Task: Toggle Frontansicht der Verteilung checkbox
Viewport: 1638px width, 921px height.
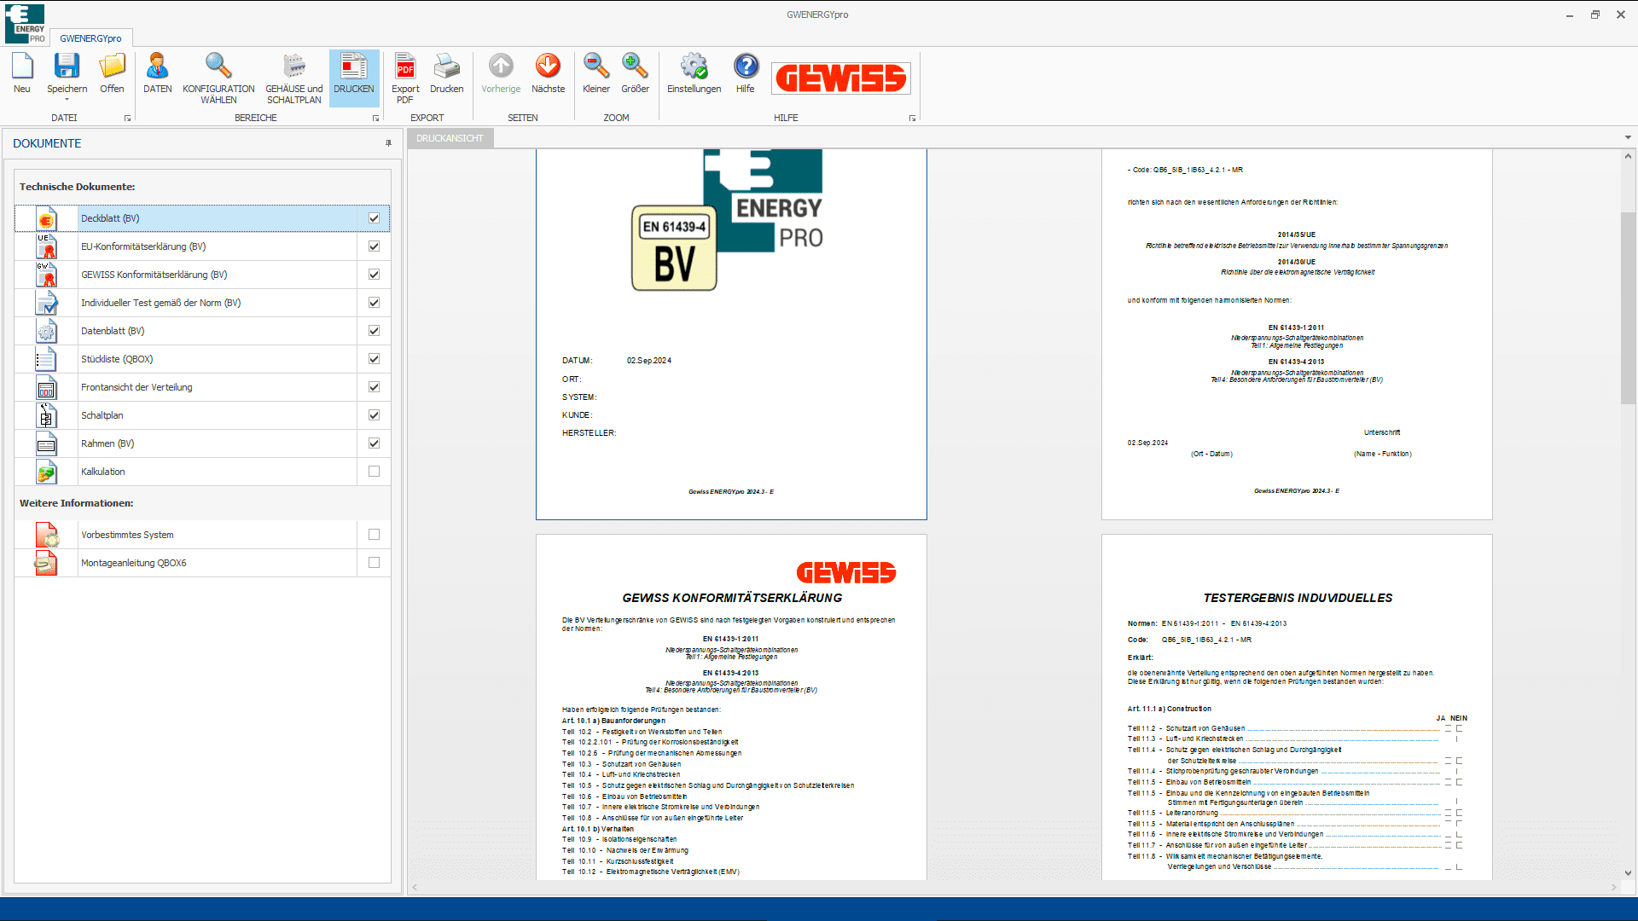Action: point(374,387)
